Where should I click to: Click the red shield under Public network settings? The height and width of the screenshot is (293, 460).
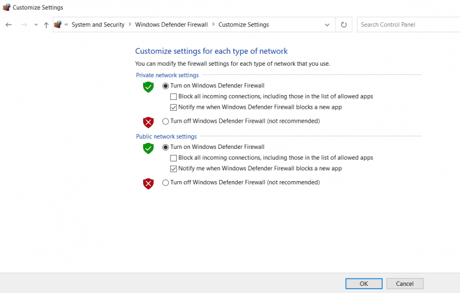[149, 183]
